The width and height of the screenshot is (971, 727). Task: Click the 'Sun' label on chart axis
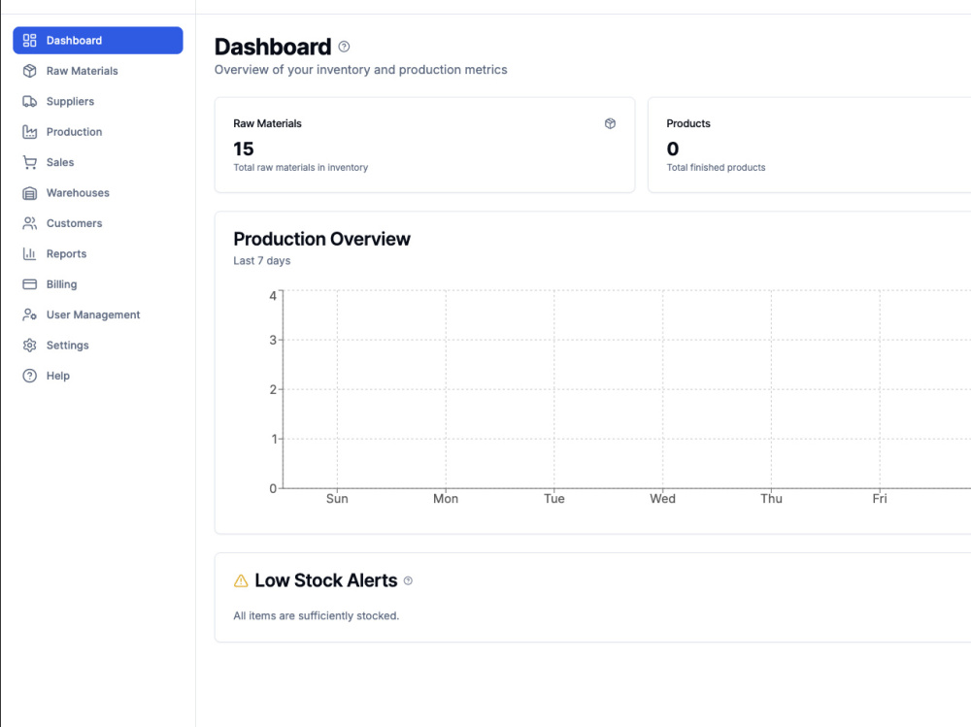[x=337, y=499]
